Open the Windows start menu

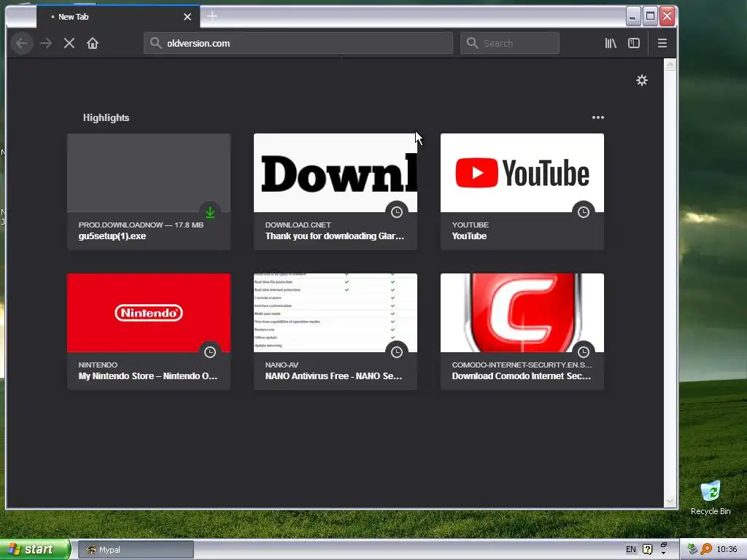click(x=34, y=550)
